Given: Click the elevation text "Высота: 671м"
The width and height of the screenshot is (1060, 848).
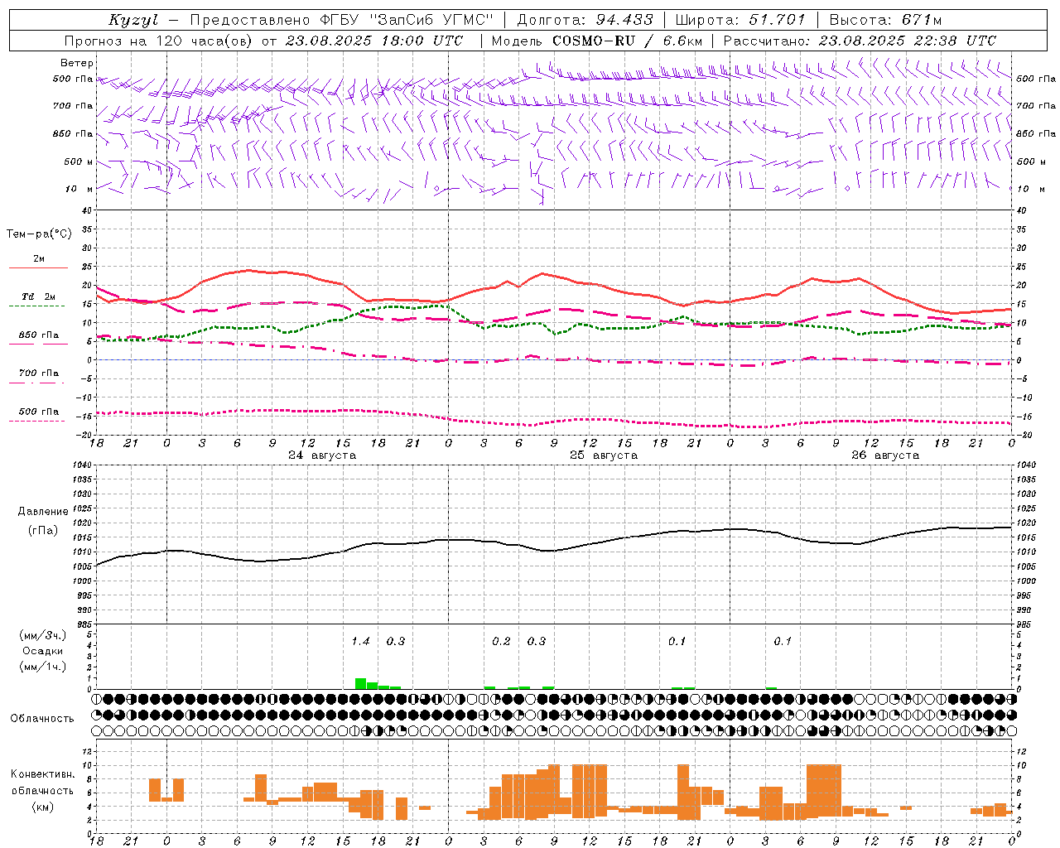Looking at the screenshot, I should pos(885,20).
